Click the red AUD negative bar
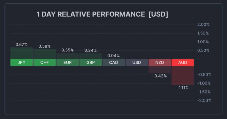 [x=182, y=75]
